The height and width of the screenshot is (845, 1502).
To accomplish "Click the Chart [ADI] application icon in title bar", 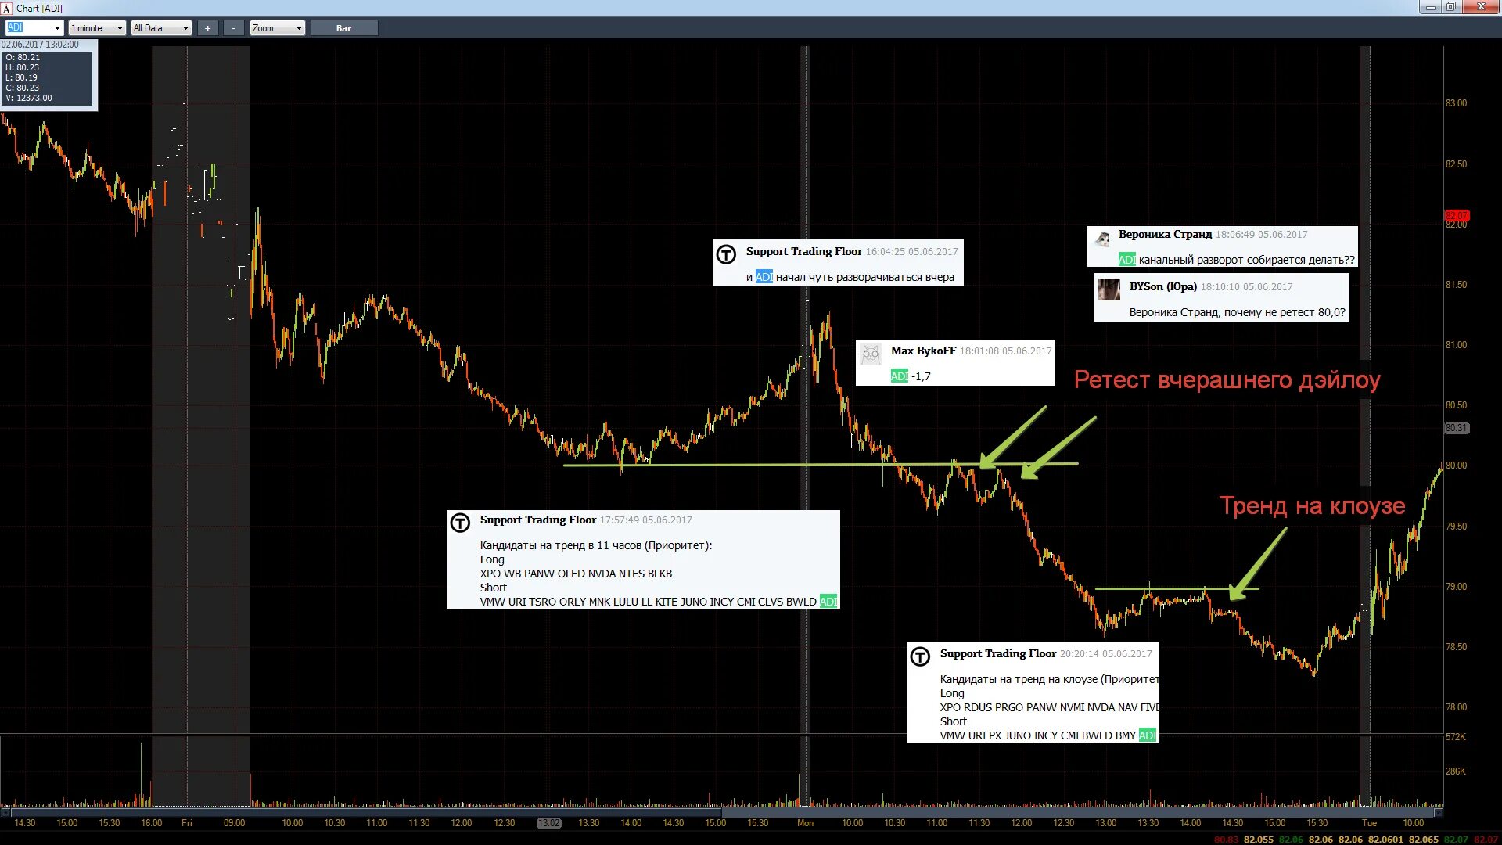I will click(x=8, y=8).
